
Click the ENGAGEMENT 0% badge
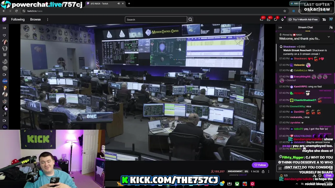(x=238, y=172)
